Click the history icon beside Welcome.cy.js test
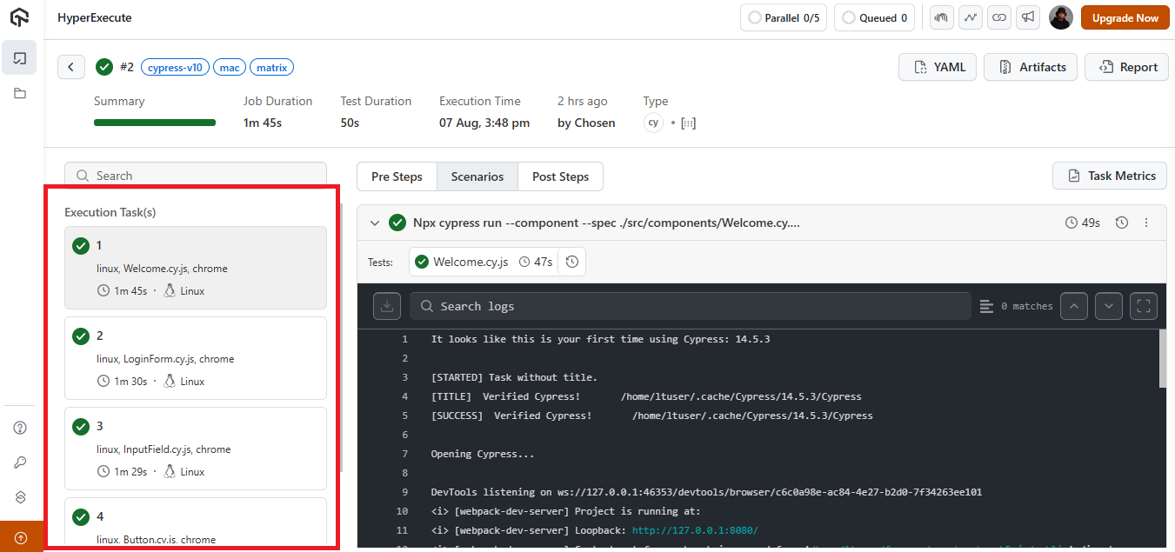The height and width of the screenshot is (552, 1175). [571, 262]
